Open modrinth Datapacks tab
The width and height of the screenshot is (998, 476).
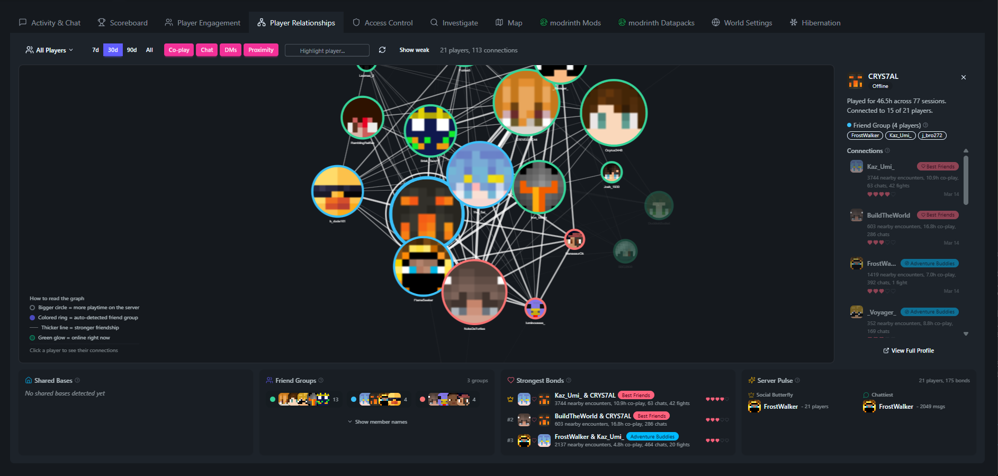(x=657, y=23)
